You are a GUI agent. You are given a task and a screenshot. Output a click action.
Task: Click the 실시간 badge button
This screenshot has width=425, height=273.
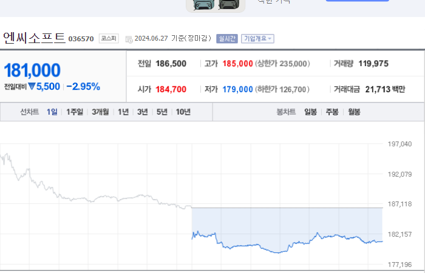(227, 39)
